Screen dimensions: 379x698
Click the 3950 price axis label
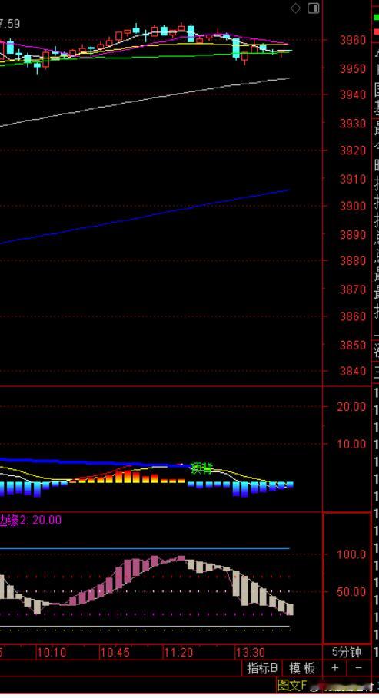pyautogui.click(x=352, y=68)
